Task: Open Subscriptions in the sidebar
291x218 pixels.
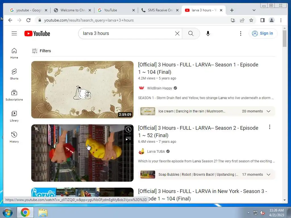Action: coord(14,95)
